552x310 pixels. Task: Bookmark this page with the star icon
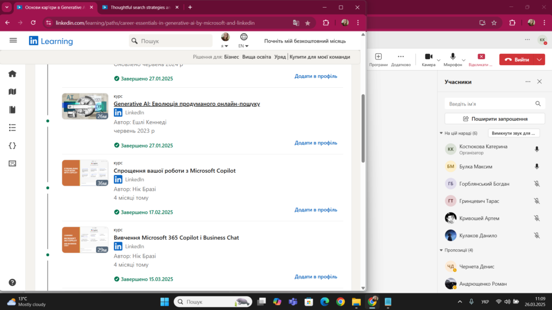[308, 23]
